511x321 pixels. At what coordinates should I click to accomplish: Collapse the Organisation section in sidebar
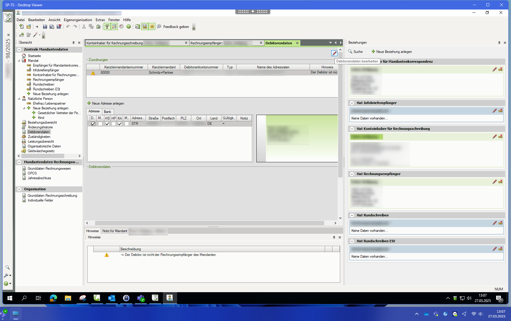click(19, 189)
